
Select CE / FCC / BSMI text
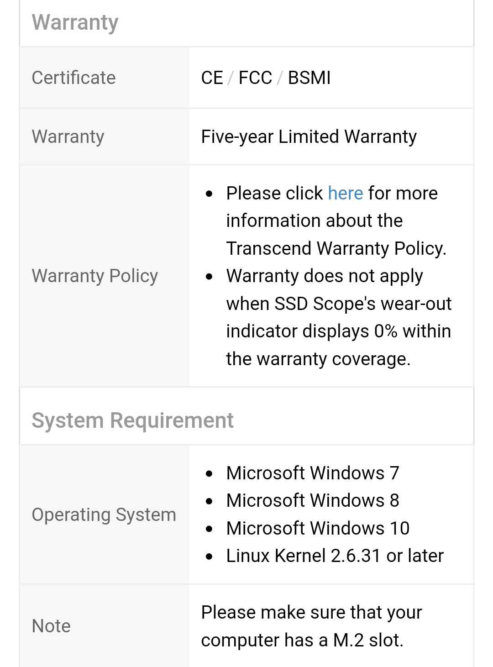(x=266, y=78)
